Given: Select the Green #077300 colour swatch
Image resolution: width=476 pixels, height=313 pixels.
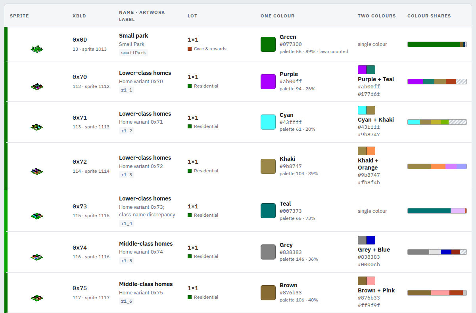Looking at the screenshot, I should coord(268,44).
